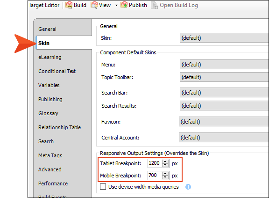
Task: Click the Build icon in the toolbar
Action: [69, 5]
